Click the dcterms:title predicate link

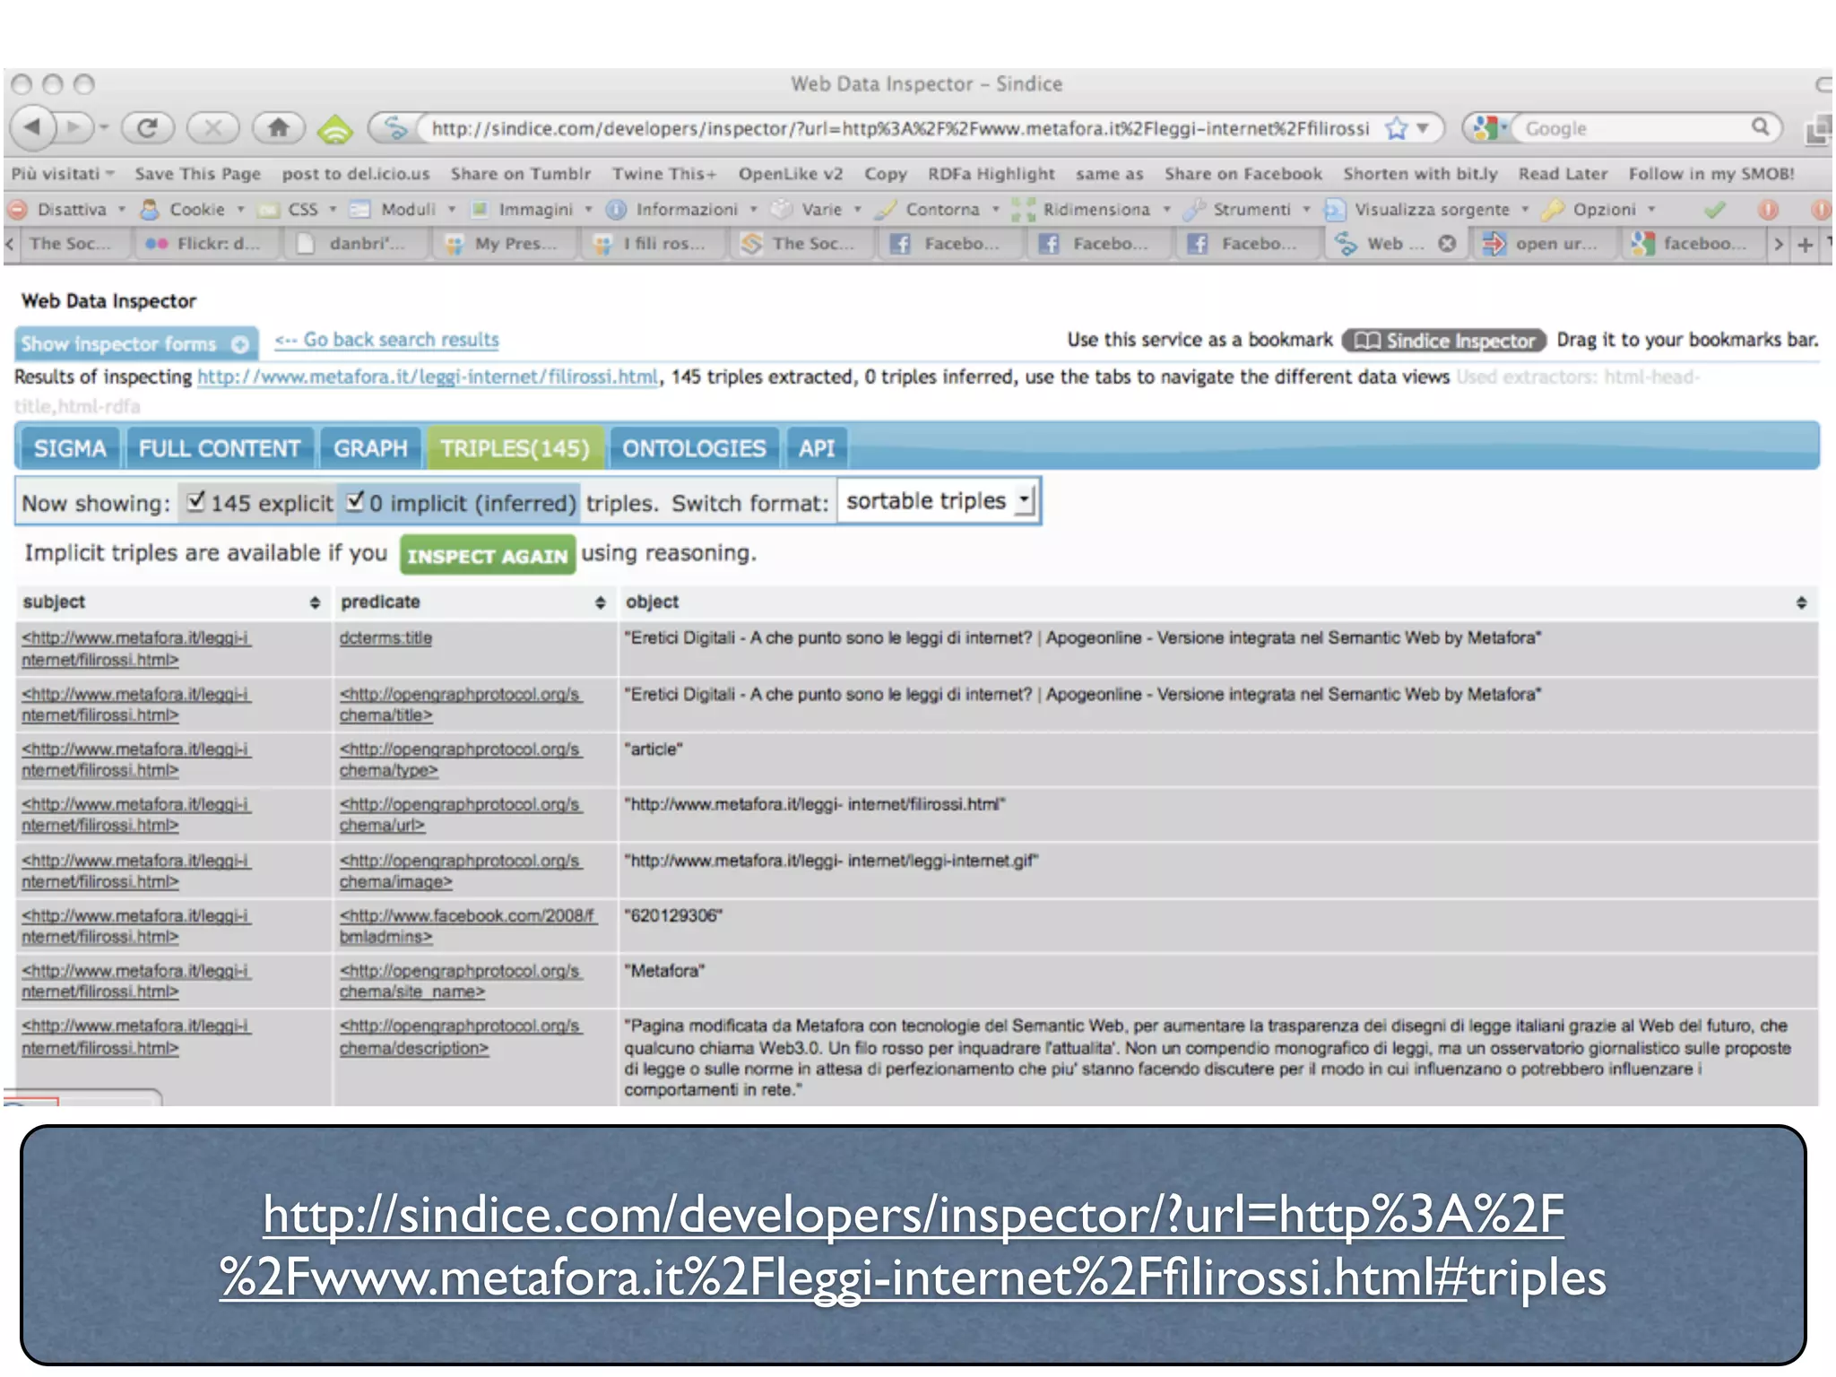click(385, 638)
